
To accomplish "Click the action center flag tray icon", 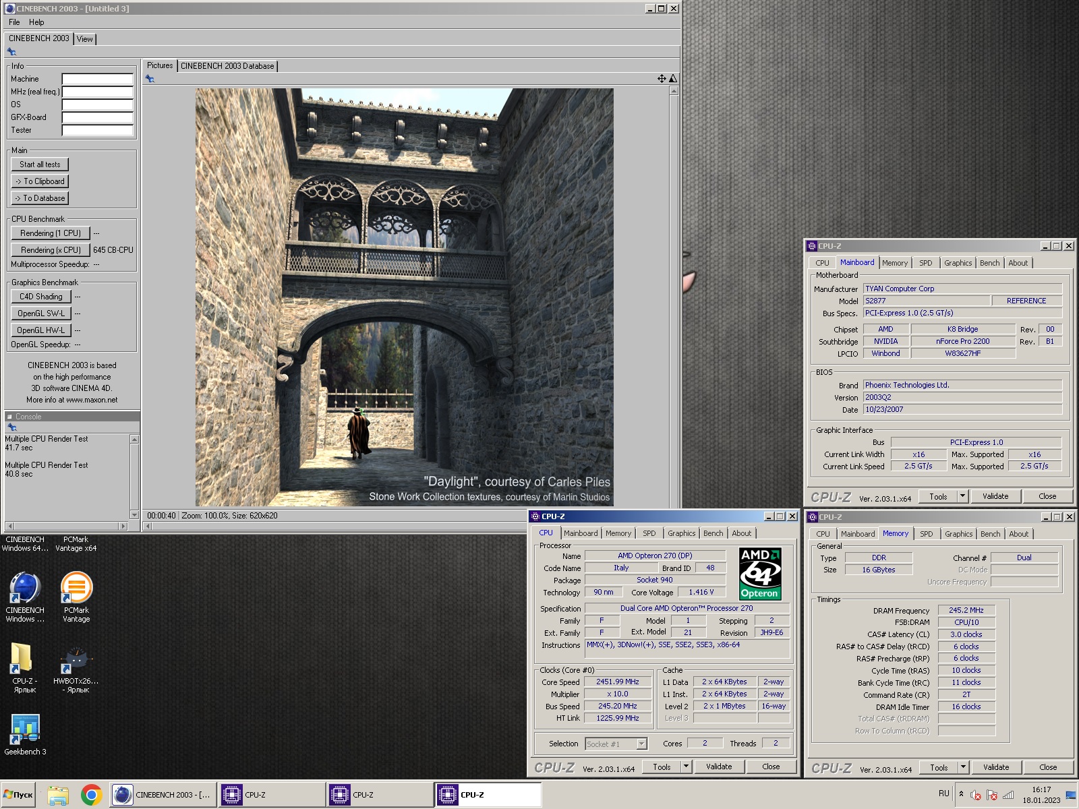I will [992, 794].
